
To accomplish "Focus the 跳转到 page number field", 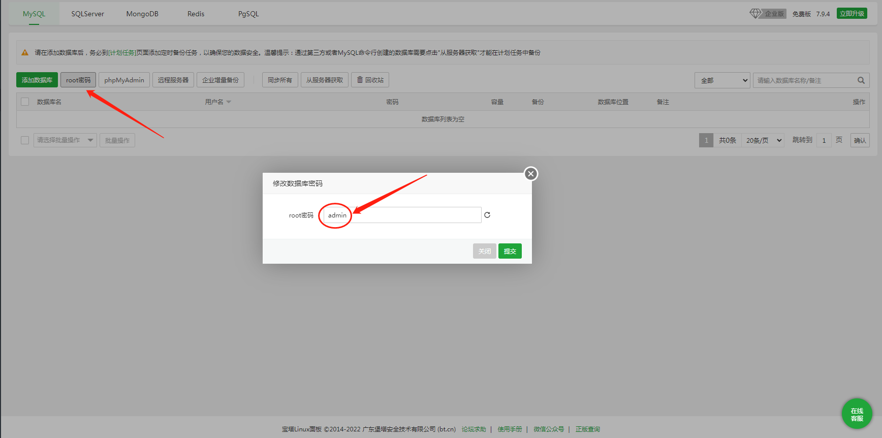I will (824, 140).
